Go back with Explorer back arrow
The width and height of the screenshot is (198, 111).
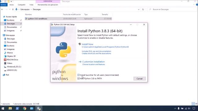(2, 10)
